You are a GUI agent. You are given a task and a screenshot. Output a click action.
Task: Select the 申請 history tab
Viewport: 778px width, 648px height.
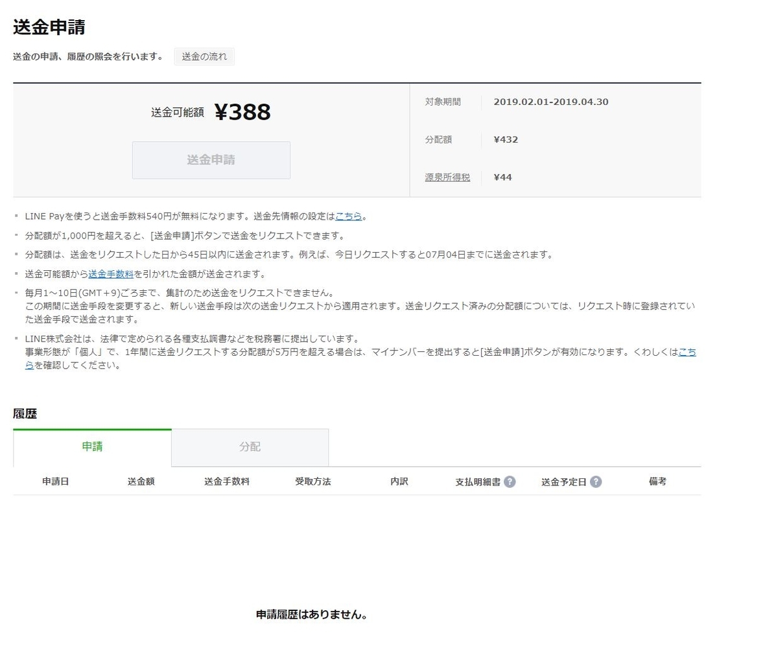pyautogui.click(x=92, y=447)
